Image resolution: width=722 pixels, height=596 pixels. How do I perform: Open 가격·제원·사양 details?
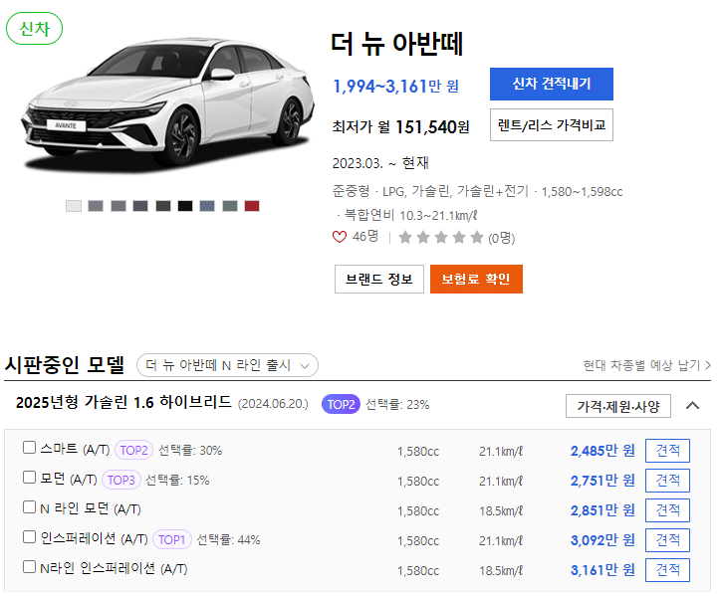(618, 406)
